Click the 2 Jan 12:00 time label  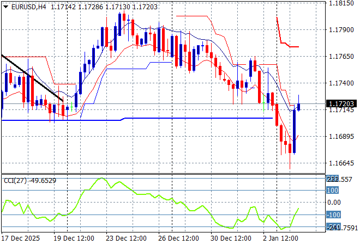(280, 238)
